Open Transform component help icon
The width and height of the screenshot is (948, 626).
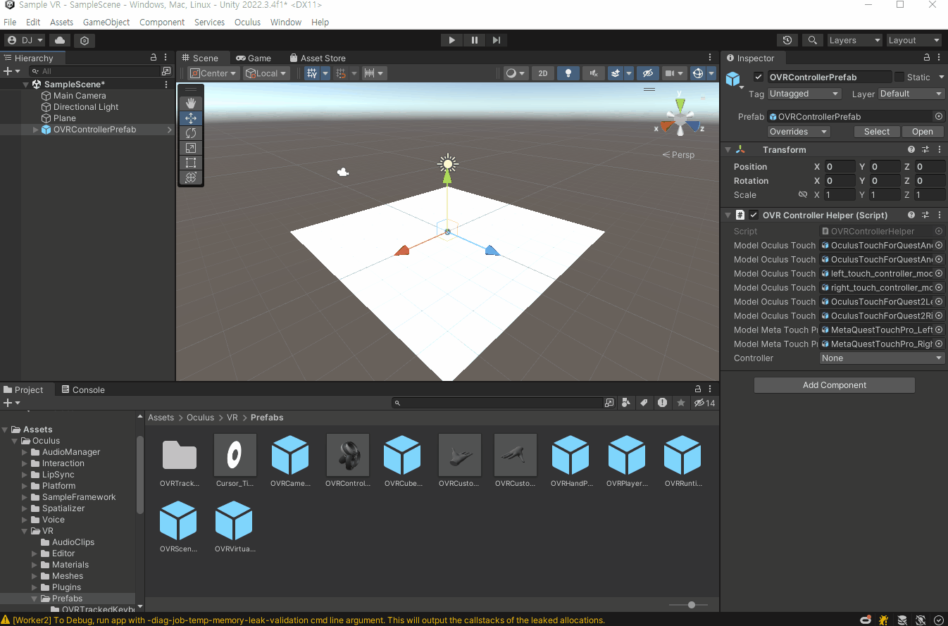(911, 149)
